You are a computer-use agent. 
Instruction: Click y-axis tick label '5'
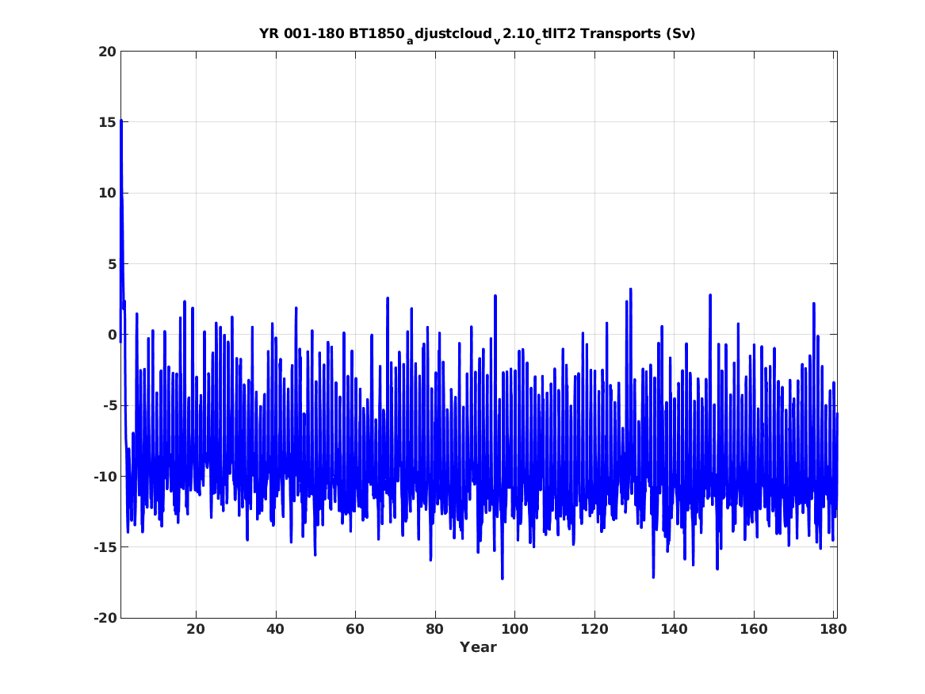tap(112, 264)
